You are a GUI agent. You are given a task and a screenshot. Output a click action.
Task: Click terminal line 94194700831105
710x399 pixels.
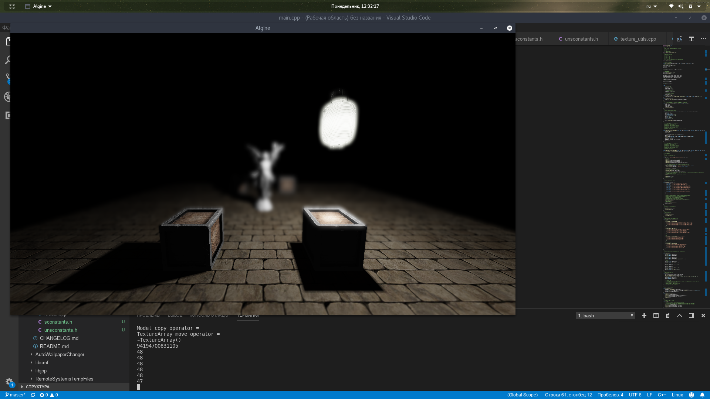(158, 346)
